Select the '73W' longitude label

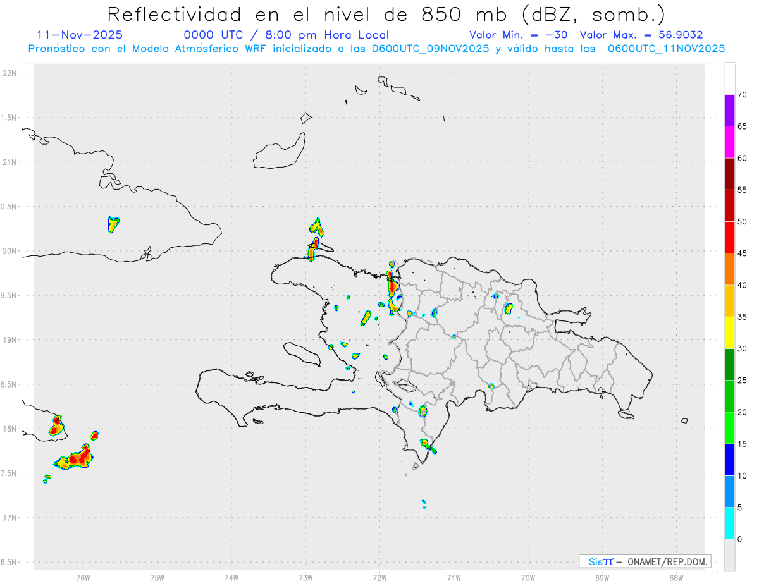(305, 577)
